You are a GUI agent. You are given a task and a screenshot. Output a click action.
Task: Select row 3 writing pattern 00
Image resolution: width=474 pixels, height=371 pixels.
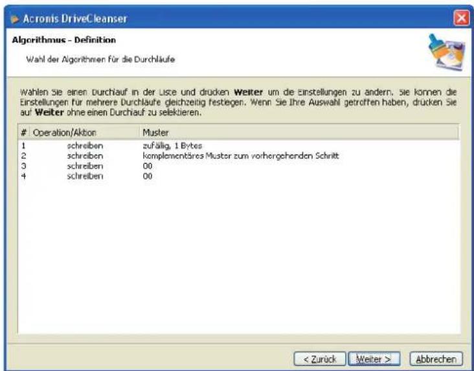[239, 166]
